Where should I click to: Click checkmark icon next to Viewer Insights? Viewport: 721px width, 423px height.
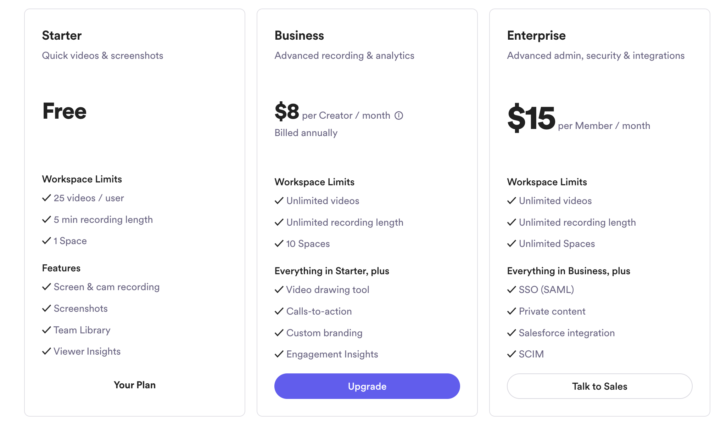[46, 351]
